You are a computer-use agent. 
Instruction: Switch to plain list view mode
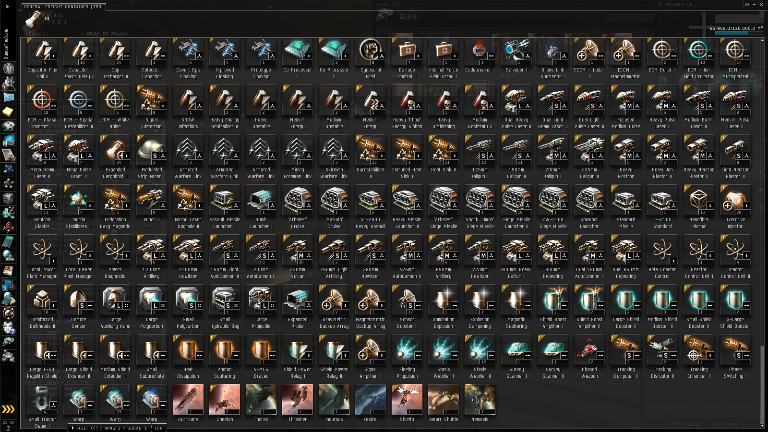(60, 19)
